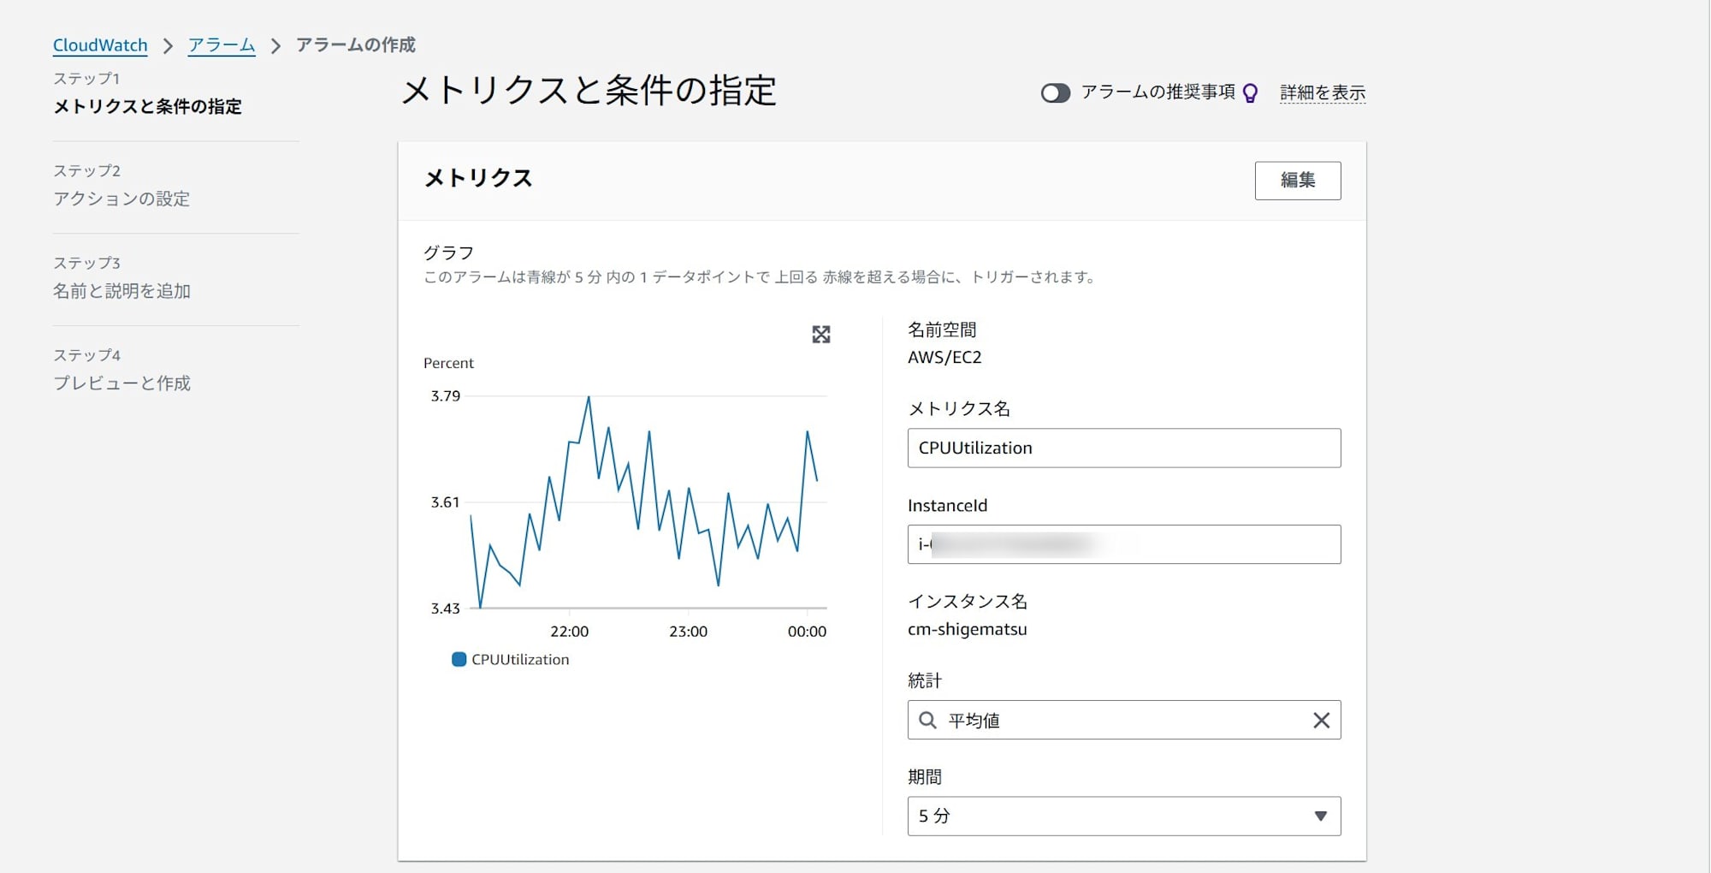Select ステップ4 プレビューと作成
Viewport: 1711px width, 873px height.
pos(121,370)
